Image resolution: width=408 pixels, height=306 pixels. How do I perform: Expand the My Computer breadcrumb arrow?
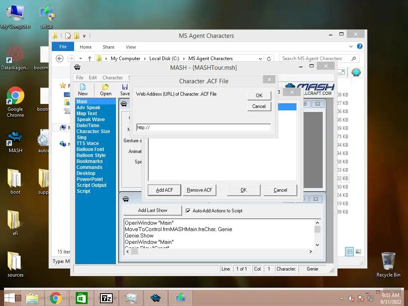[145, 59]
